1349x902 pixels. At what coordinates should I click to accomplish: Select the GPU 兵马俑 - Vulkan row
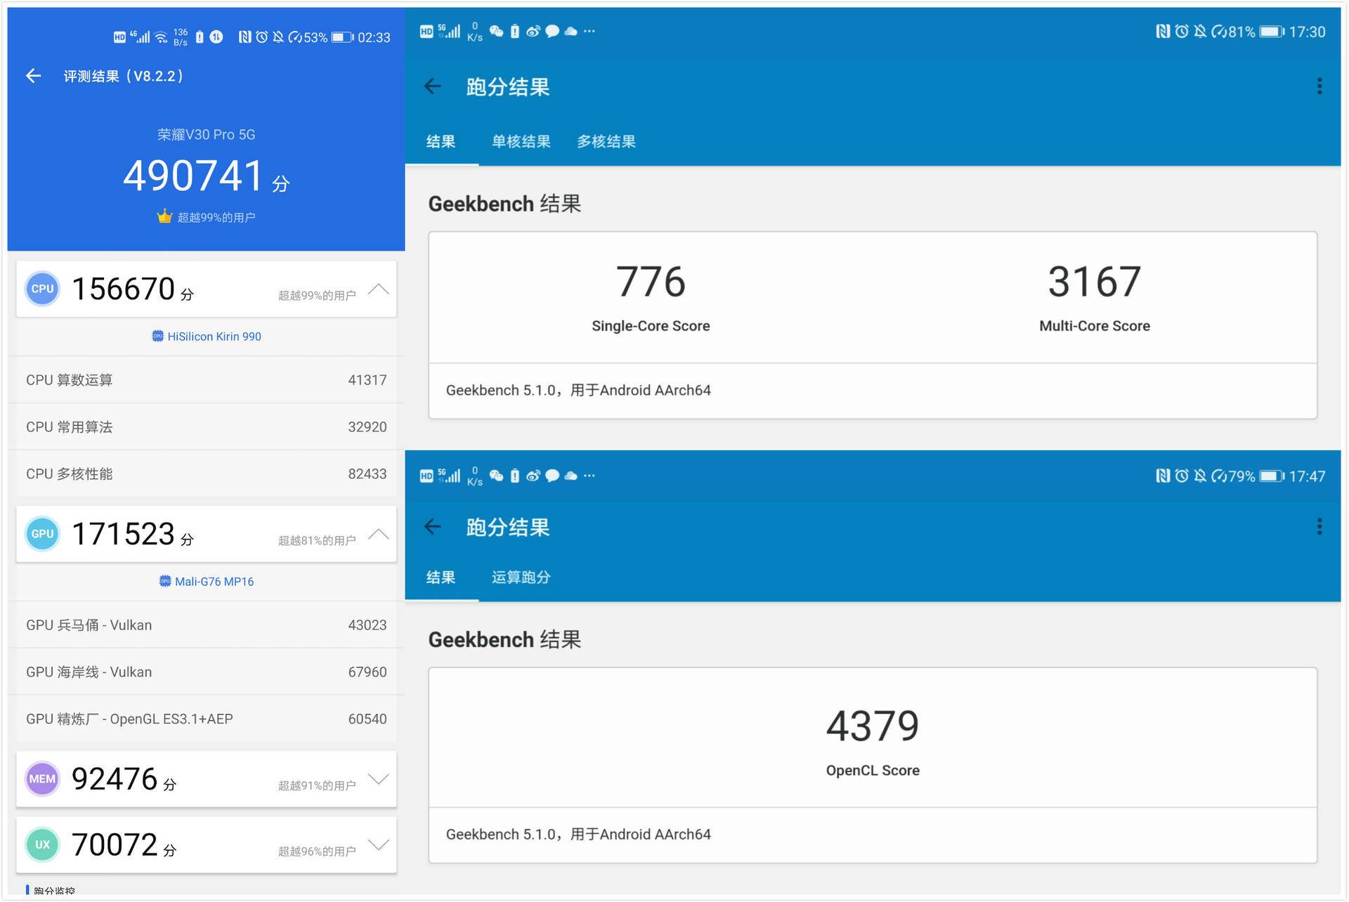pos(206,625)
